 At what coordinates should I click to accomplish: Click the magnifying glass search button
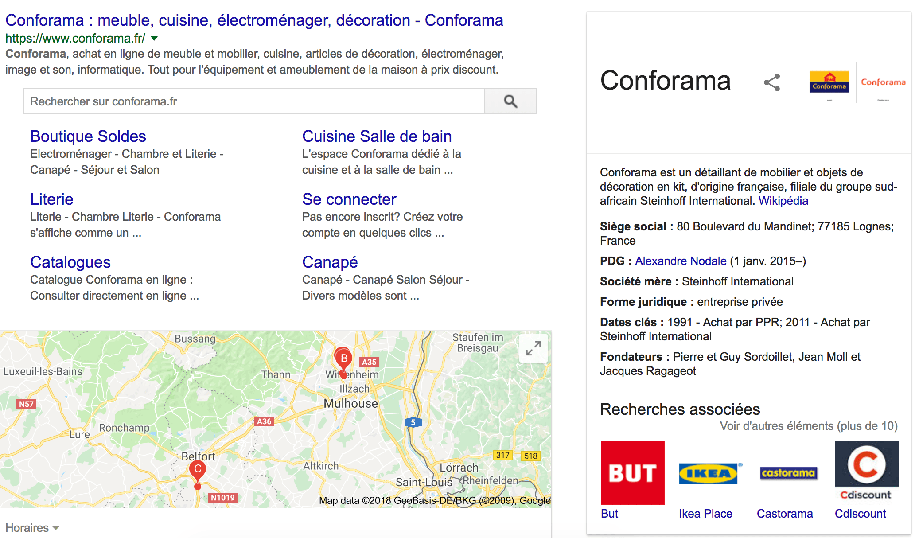(x=510, y=101)
